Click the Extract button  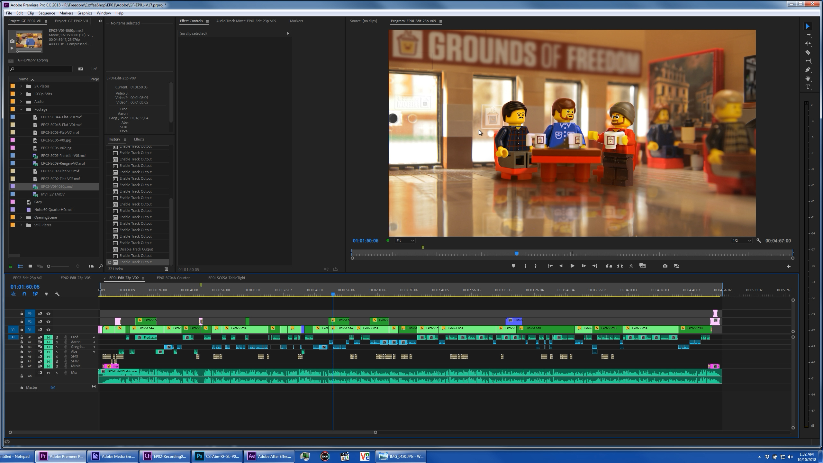pos(620,266)
